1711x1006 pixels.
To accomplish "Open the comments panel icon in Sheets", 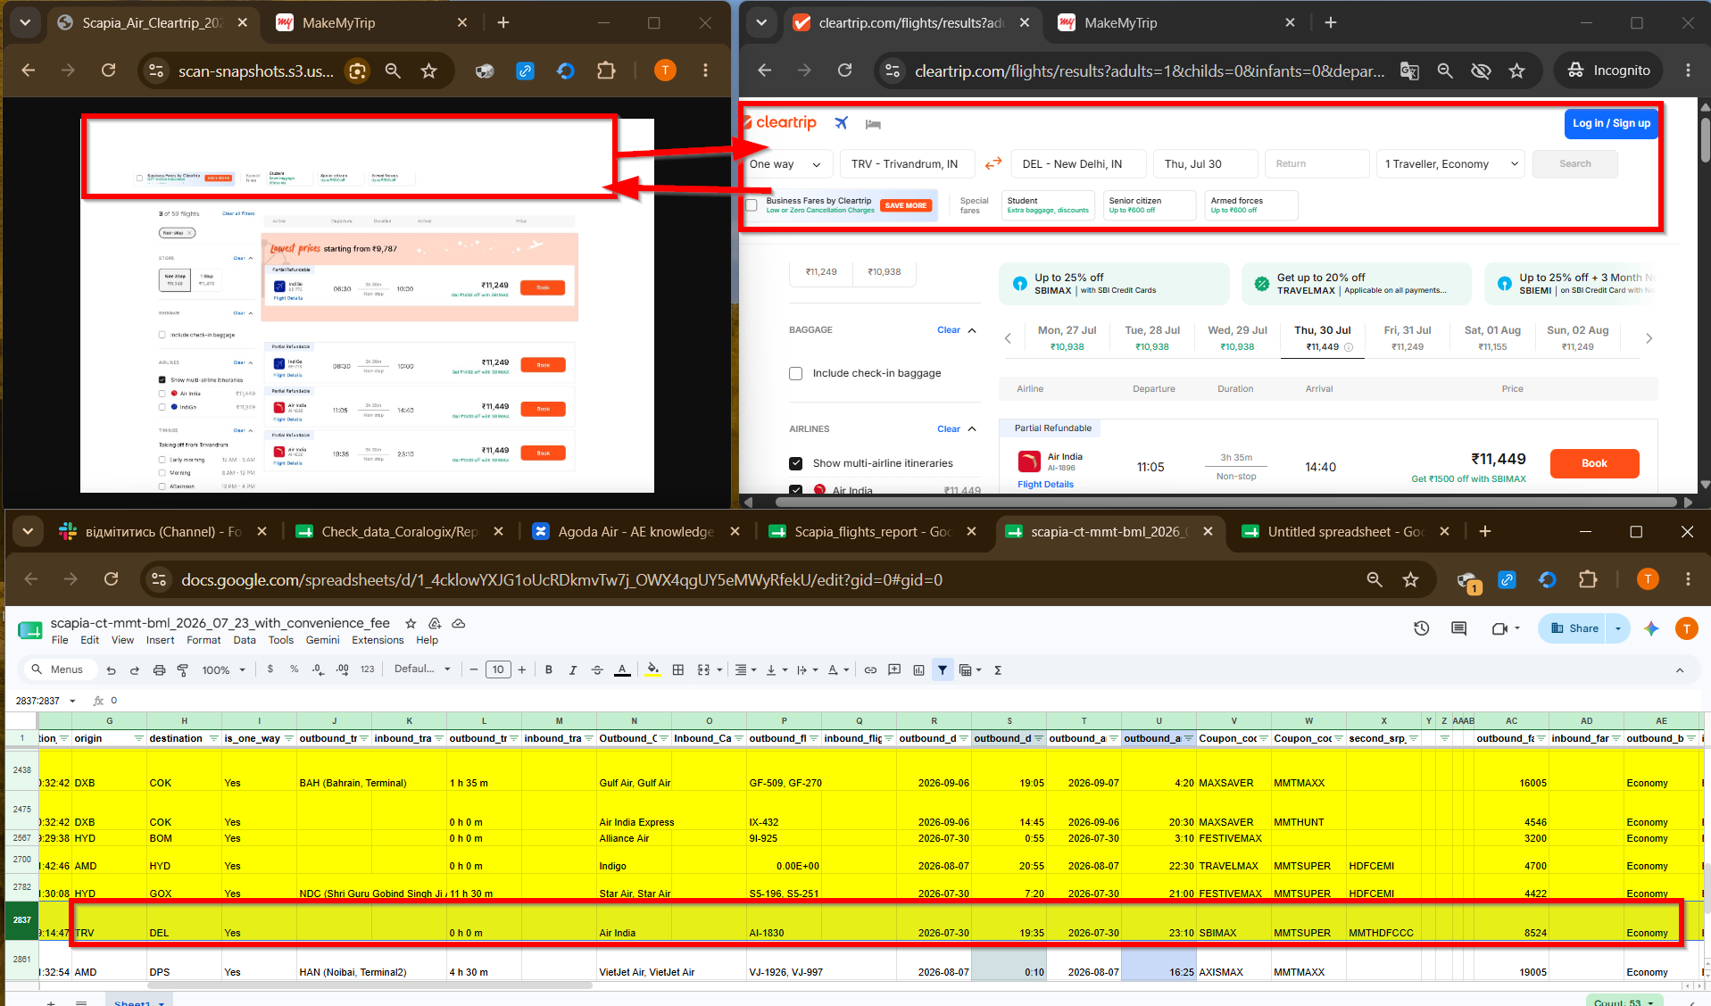I will click(x=1459, y=628).
